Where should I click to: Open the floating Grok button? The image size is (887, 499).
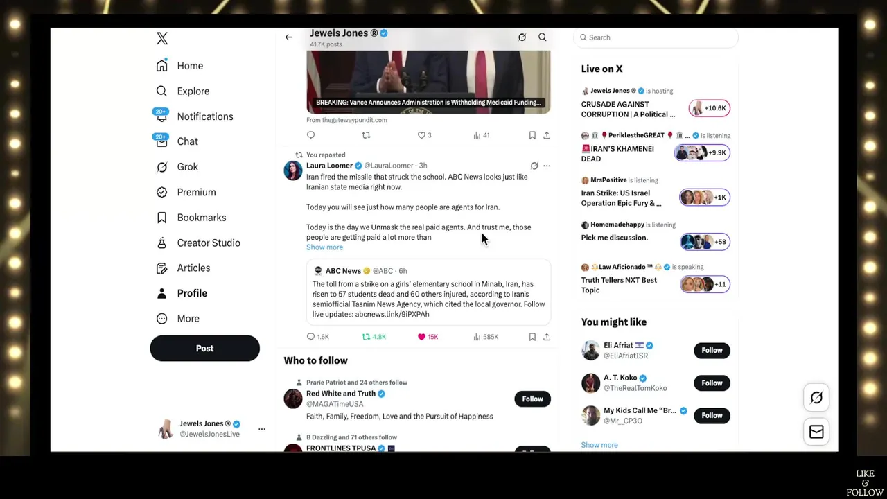point(816,398)
